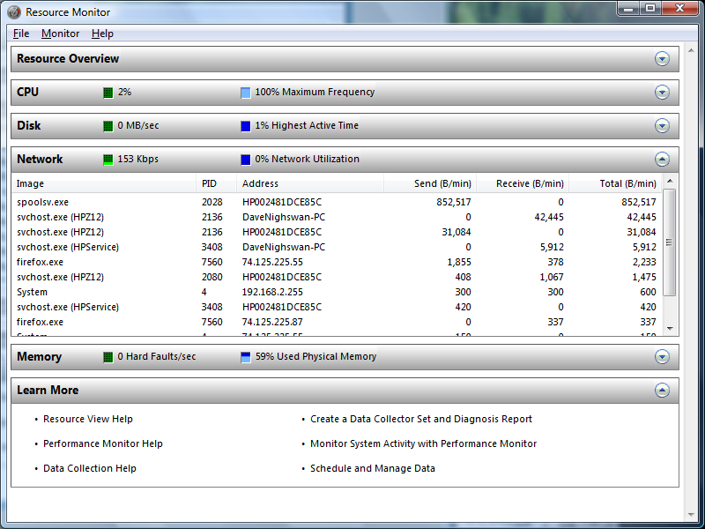Click the 852,517 value in Send column
The image size is (705, 529).
pyautogui.click(x=454, y=202)
